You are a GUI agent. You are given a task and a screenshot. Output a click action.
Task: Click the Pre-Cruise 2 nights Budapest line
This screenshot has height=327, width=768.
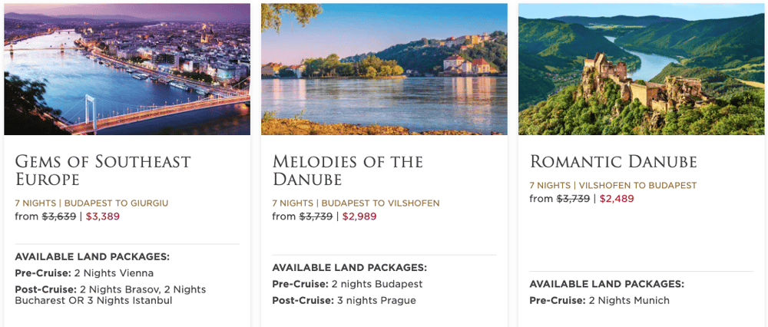point(347,285)
